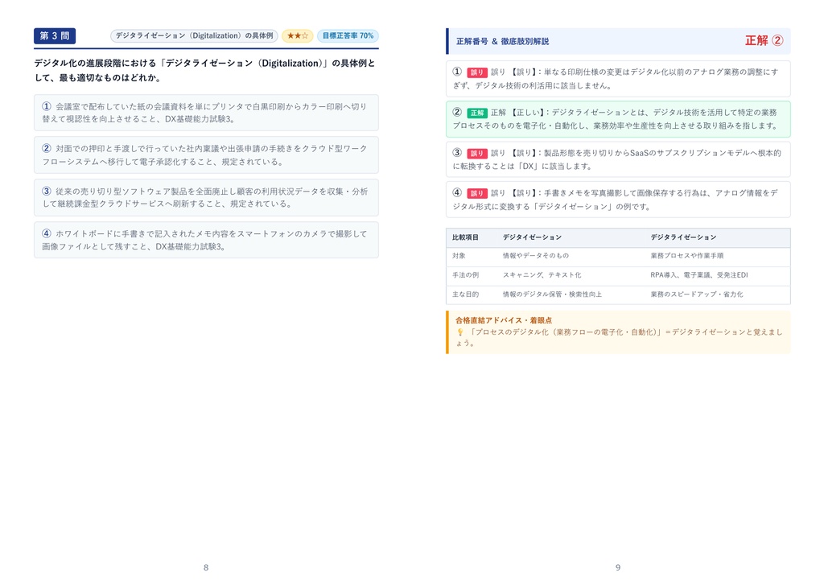Click the 業務プロセスや作業手順 table cell
This screenshot has height=585, width=824.
point(687,256)
